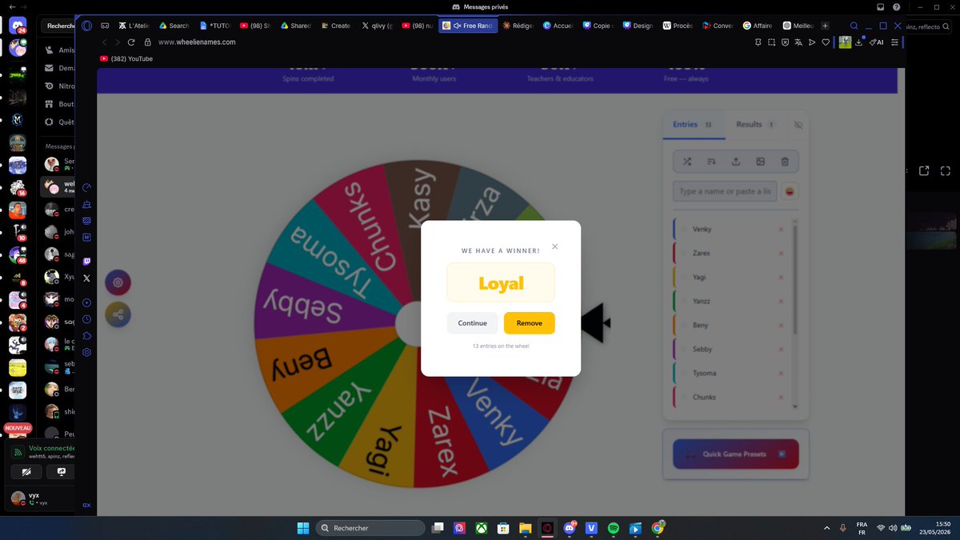Click the share wheel round button
The image size is (960, 540).
(118, 314)
